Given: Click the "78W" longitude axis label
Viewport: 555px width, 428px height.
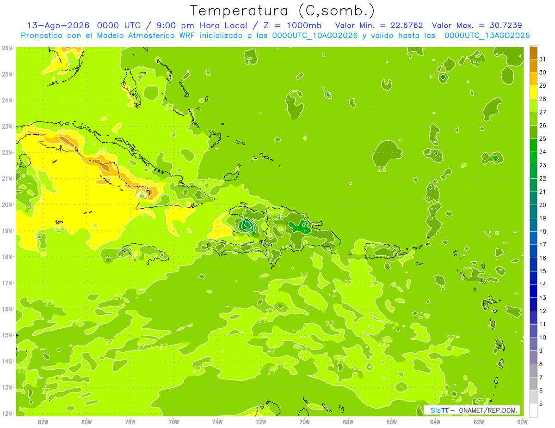Looking at the screenshot, I should tap(130, 422).
